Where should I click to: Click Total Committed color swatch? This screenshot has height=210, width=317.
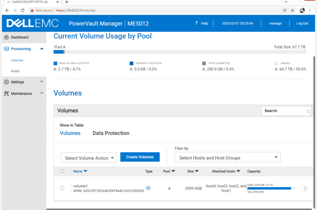204,63
